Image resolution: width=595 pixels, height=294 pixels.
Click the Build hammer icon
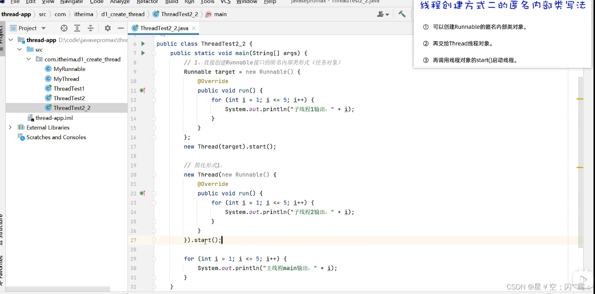tap(402, 14)
